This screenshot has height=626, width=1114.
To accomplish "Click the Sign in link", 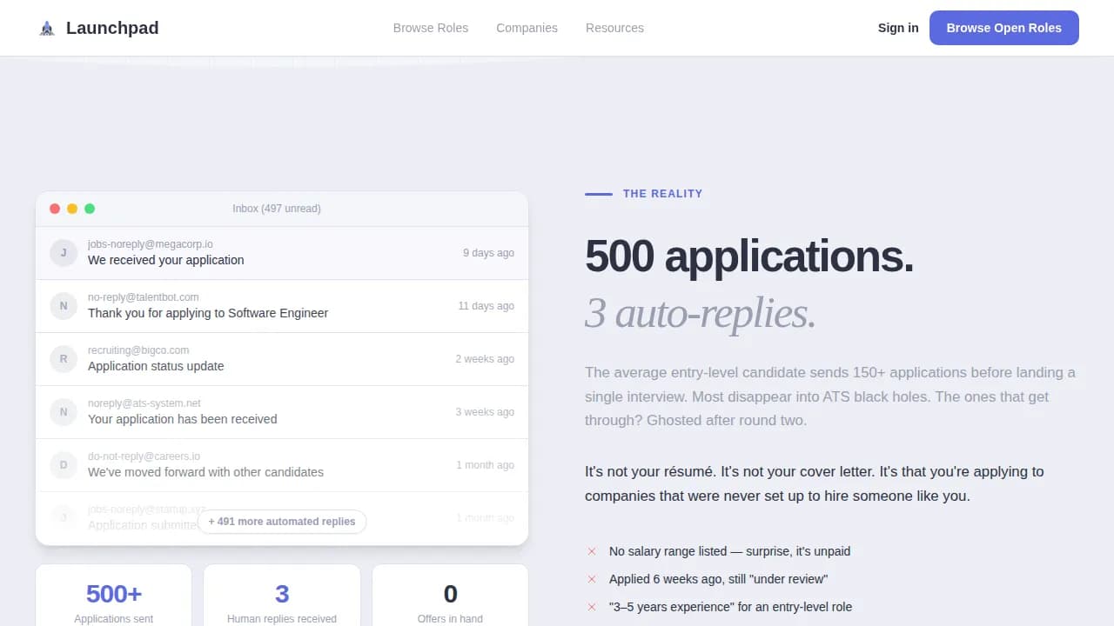I will [897, 28].
